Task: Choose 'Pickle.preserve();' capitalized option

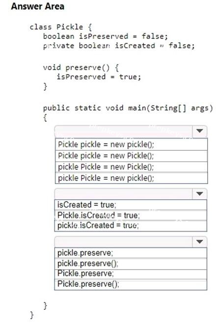Action: 131,284
